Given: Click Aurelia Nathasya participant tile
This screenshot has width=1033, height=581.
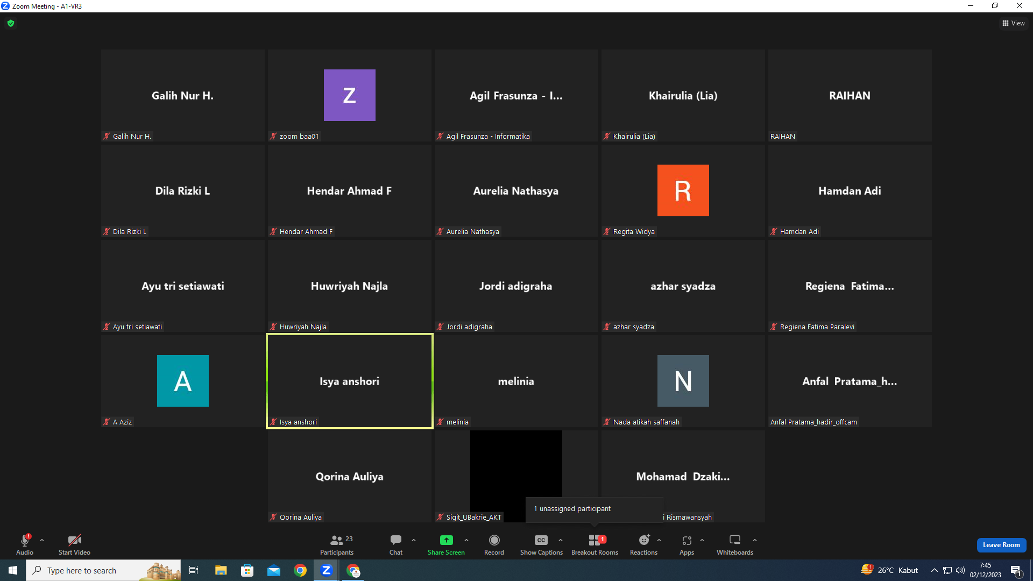Looking at the screenshot, I should [x=516, y=190].
